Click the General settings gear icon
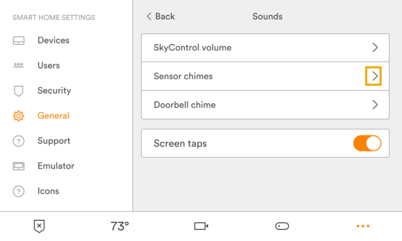Screen dimensions: 402x241 (x=18, y=116)
